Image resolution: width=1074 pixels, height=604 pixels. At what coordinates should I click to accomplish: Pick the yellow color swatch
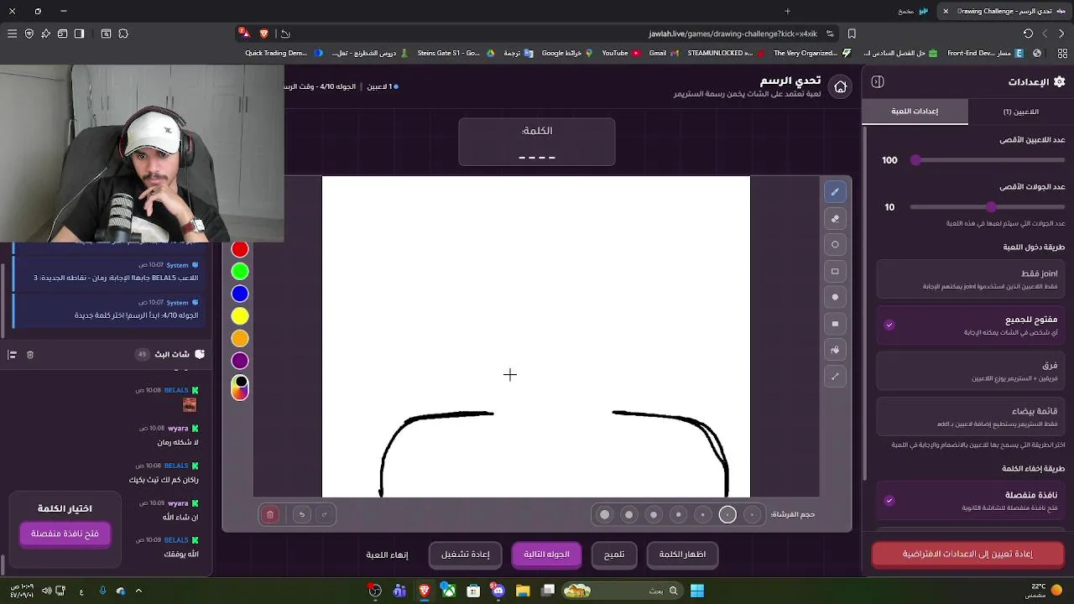click(x=240, y=316)
